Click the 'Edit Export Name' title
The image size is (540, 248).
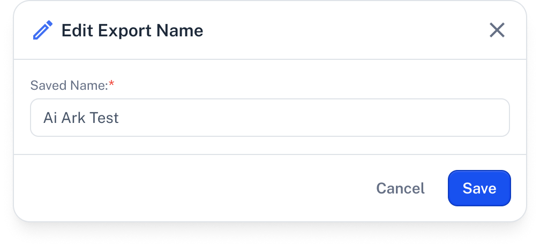[132, 30]
